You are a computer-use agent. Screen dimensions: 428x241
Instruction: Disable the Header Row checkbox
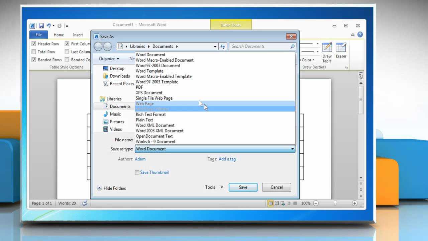tap(34, 44)
